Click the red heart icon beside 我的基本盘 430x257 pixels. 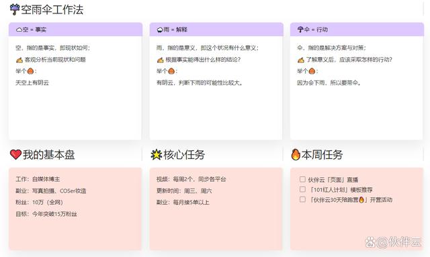(x=15, y=154)
